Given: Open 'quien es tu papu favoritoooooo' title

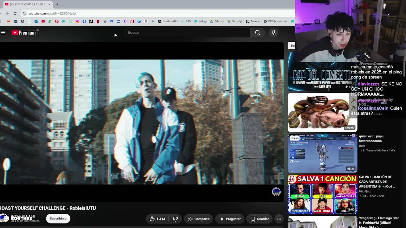Looking at the screenshot, I should click(x=371, y=139).
